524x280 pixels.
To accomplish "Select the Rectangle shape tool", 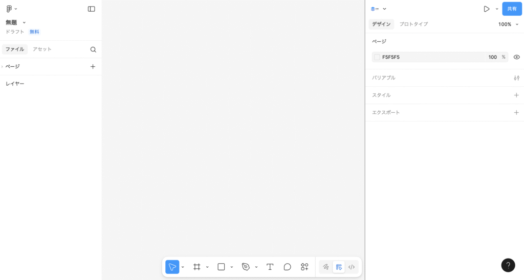I will [x=221, y=267].
